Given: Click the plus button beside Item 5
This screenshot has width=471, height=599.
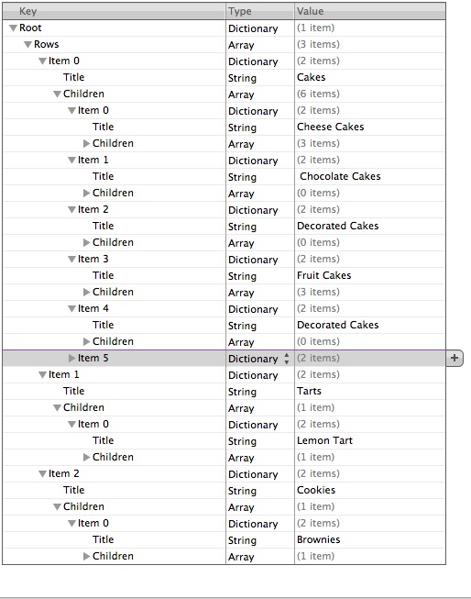Looking at the screenshot, I should pos(455,358).
